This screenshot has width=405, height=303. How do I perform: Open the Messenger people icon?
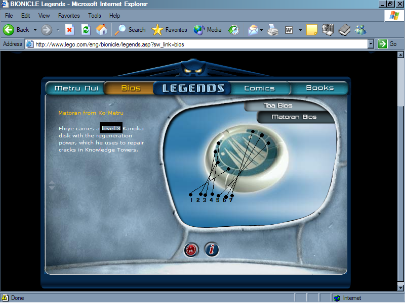360,30
